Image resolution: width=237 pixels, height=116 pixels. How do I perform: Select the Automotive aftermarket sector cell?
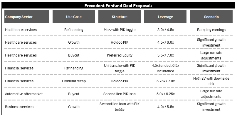pos(24,94)
